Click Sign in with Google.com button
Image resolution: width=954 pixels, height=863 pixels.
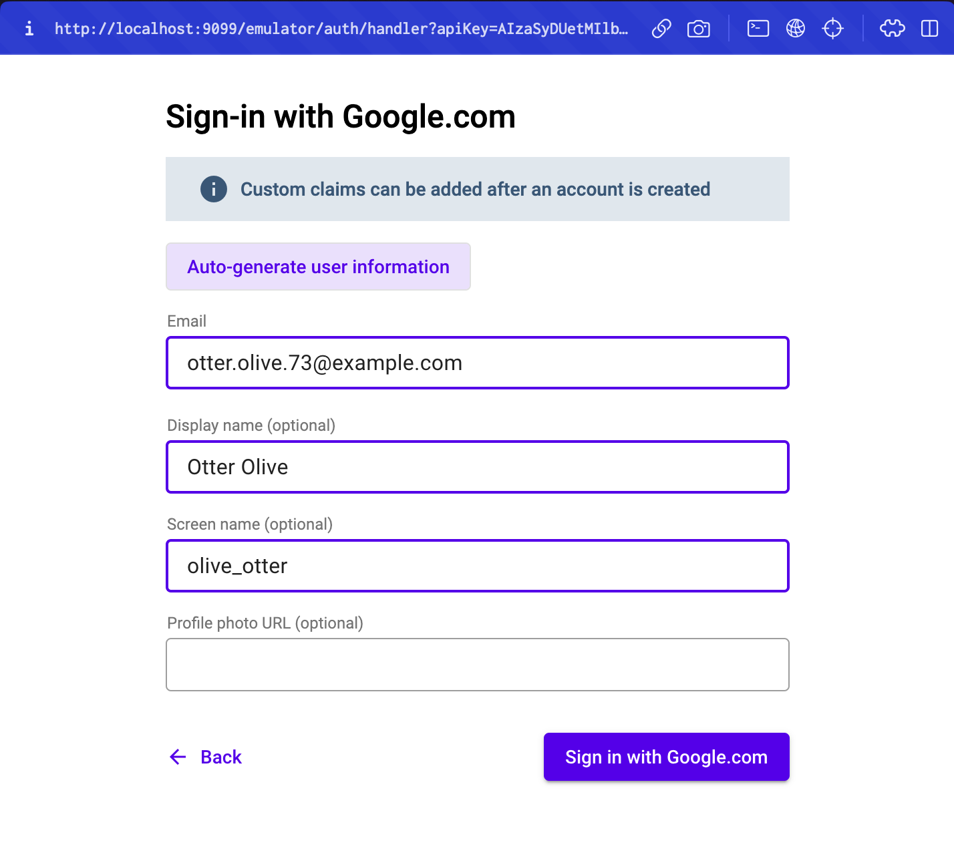pyautogui.click(x=667, y=757)
